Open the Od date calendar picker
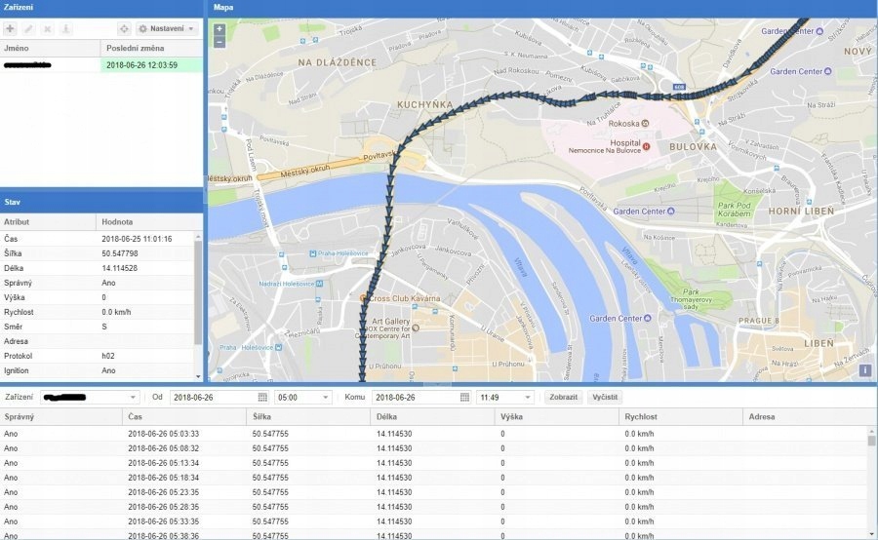 [262, 398]
